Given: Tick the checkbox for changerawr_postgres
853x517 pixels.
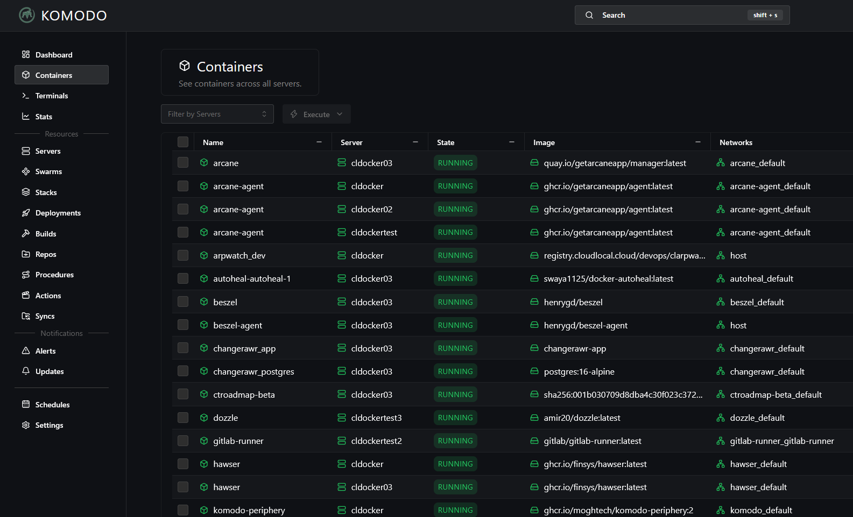Looking at the screenshot, I should [183, 371].
